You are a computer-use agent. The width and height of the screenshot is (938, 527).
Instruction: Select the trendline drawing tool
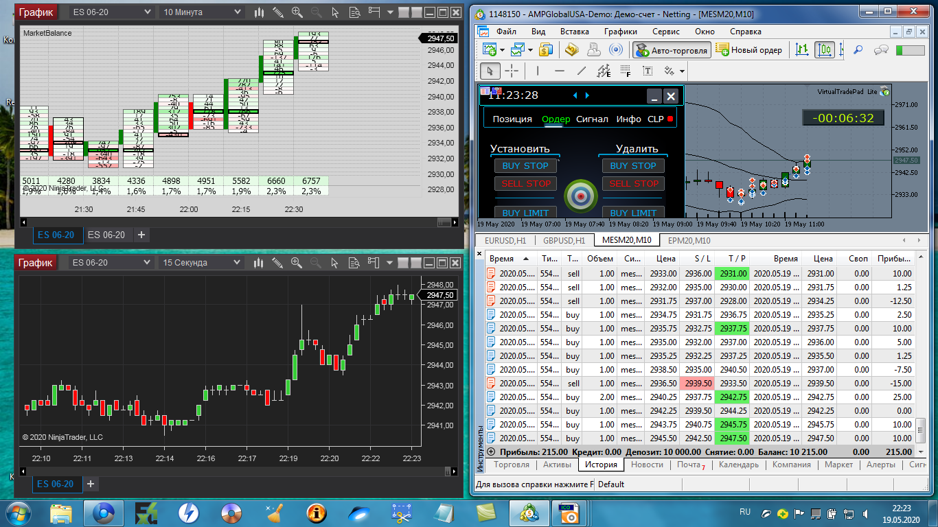click(582, 71)
